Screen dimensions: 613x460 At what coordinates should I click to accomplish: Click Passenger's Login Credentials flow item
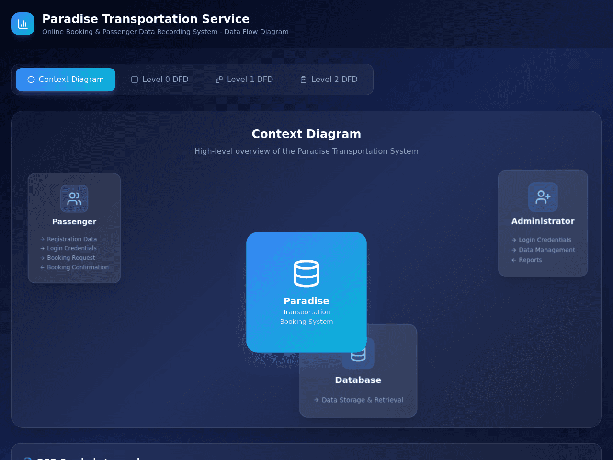click(x=68, y=248)
